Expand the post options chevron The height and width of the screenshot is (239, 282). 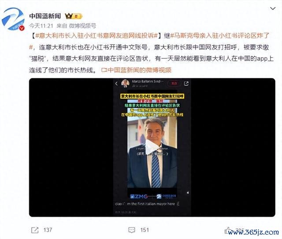point(273,8)
